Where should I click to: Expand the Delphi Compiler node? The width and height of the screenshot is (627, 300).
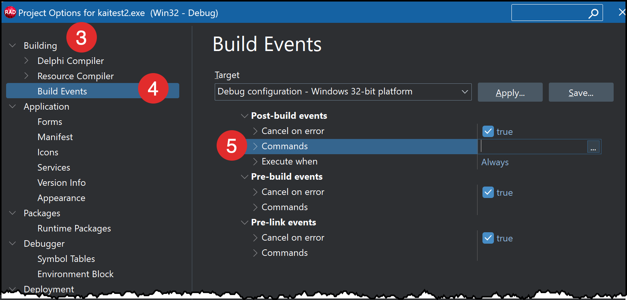click(x=26, y=61)
